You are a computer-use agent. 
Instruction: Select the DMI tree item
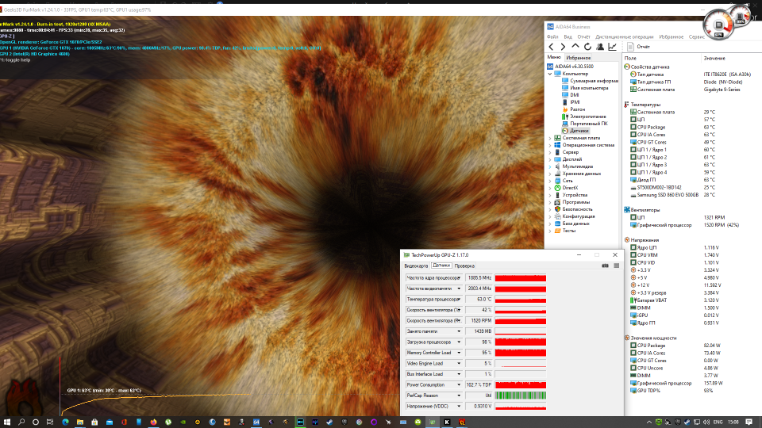tap(571, 95)
